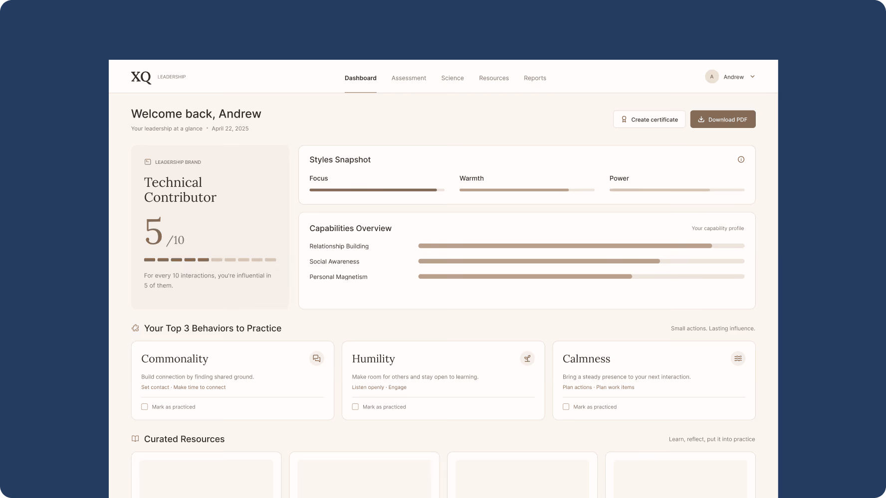Click the download arrow icon in Download PDF
The image size is (886, 498).
(x=701, y=120)
